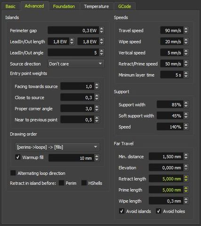Enable Retract before Perim checkbox
Screen dimensions: 201x226
tap(61, 183)
